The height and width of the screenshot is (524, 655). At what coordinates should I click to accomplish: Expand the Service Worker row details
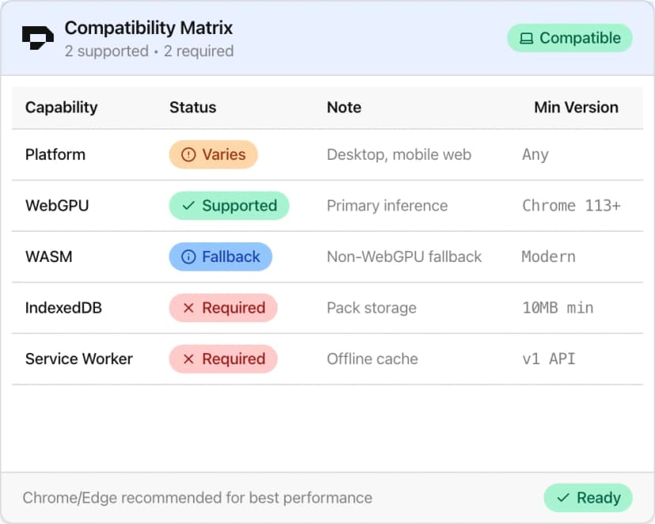coord(79,359)
